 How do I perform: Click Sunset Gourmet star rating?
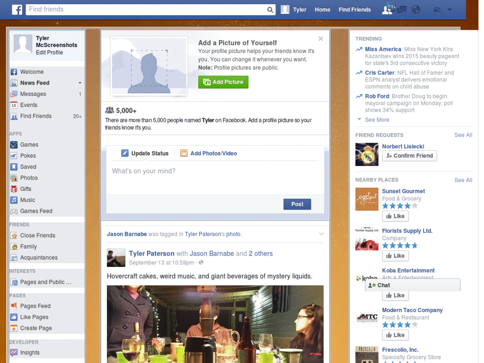coord(400,206)
